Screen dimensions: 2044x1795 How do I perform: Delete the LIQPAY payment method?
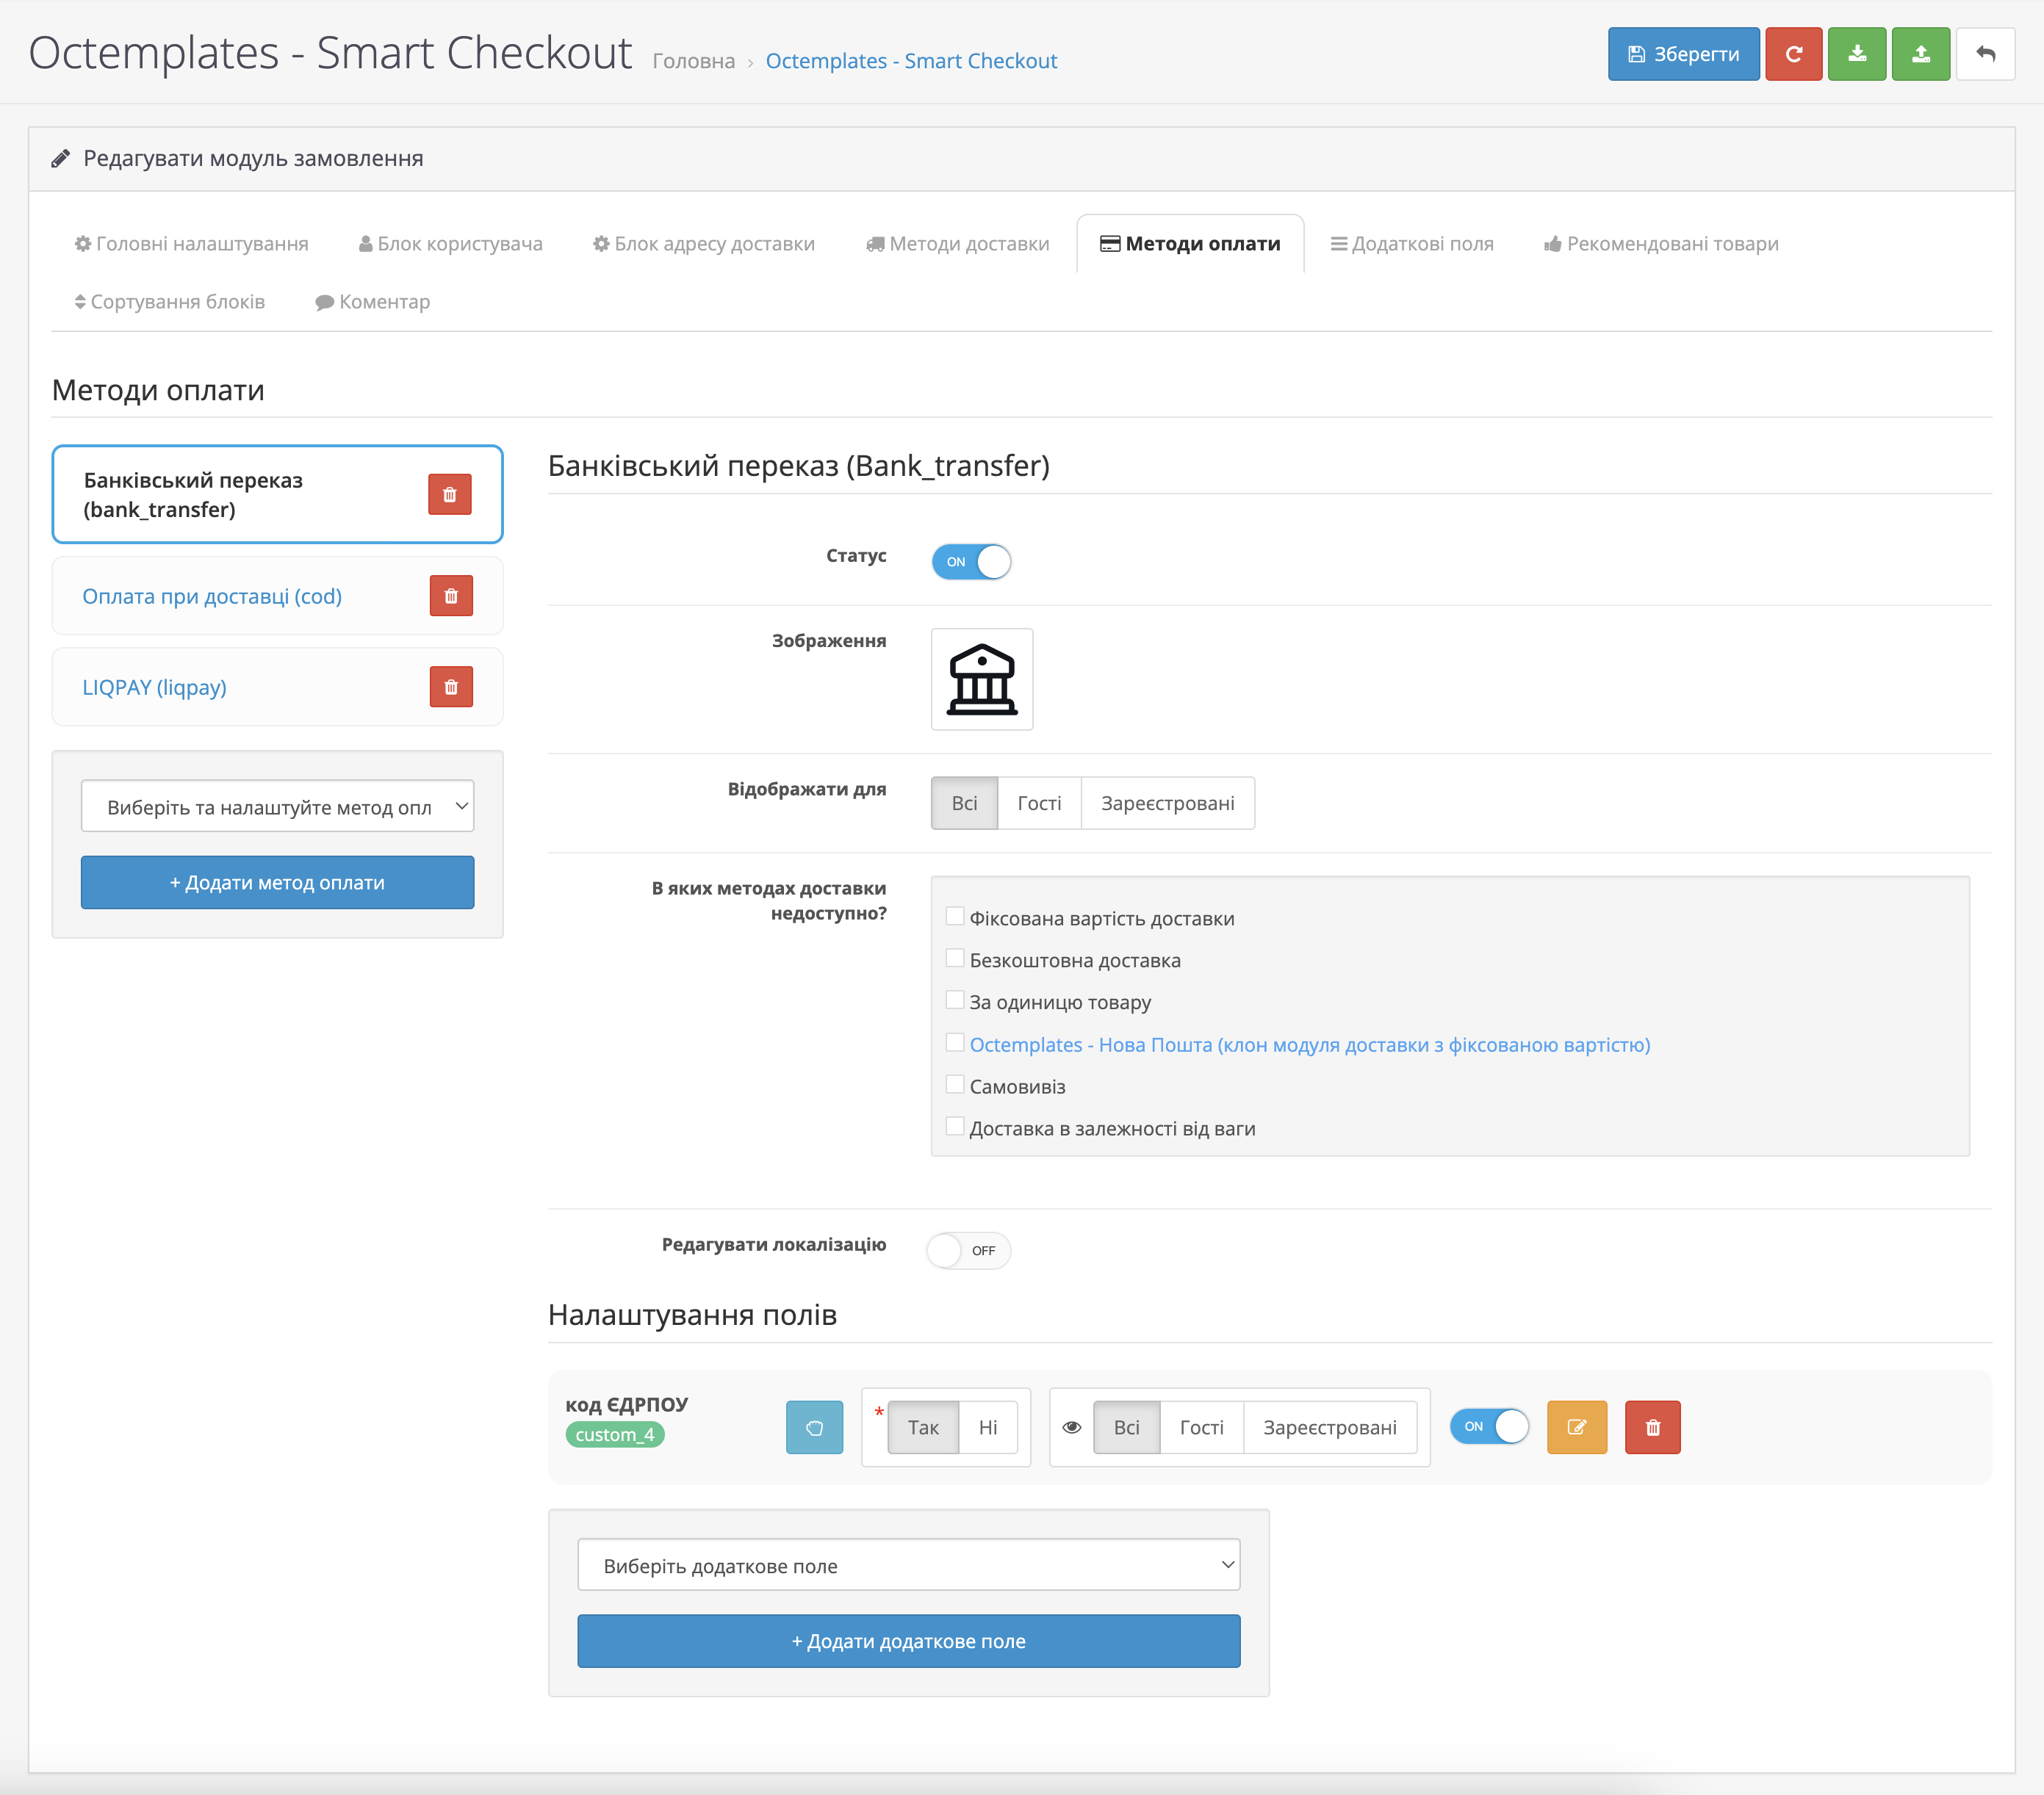coord(450,687)
